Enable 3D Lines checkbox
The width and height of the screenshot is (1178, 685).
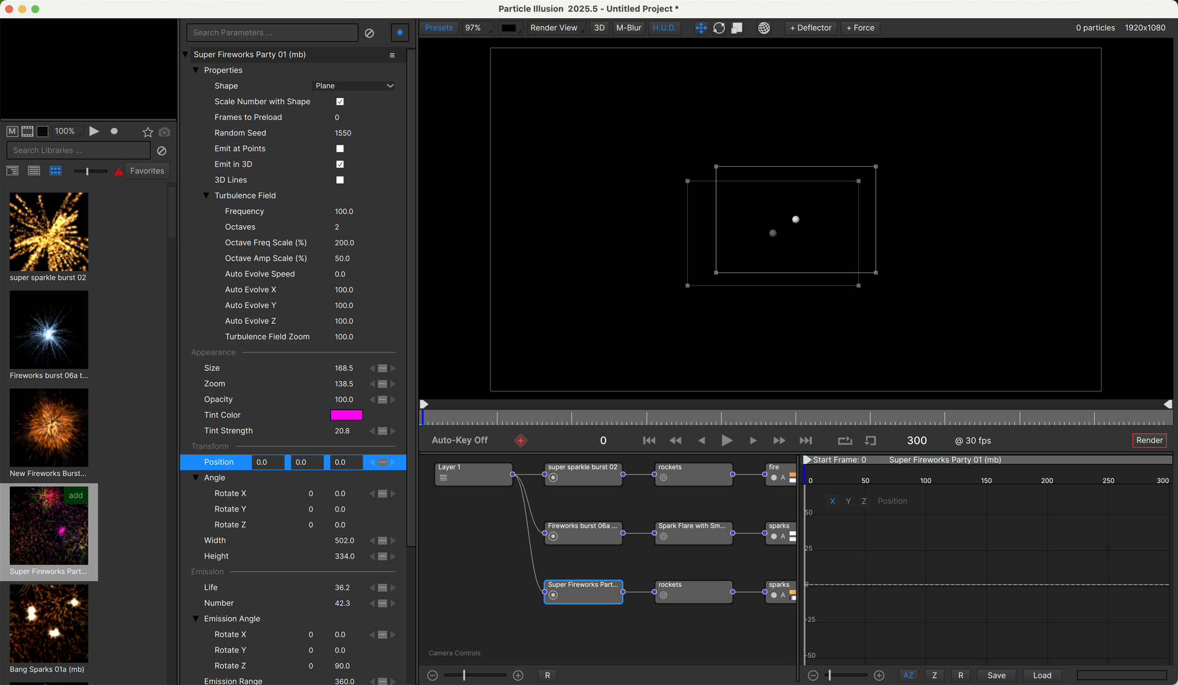pyautogui.click(x=340, y=180)
